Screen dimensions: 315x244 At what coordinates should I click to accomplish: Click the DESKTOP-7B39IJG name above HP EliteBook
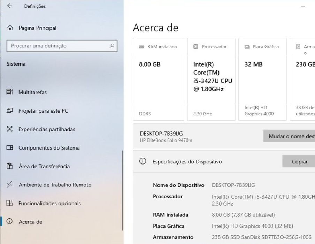click(161, 134)
